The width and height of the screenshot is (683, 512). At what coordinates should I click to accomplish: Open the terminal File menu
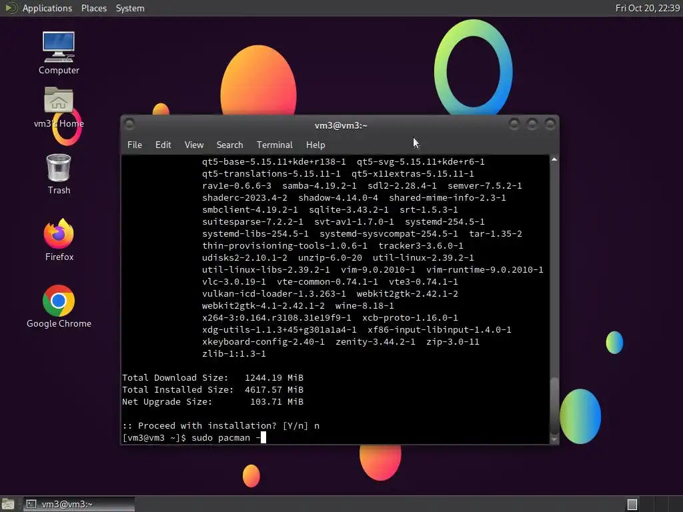pyautogui.click(x=135, y=145)
